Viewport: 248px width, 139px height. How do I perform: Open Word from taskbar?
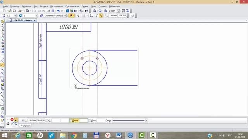tap(119, 136)
